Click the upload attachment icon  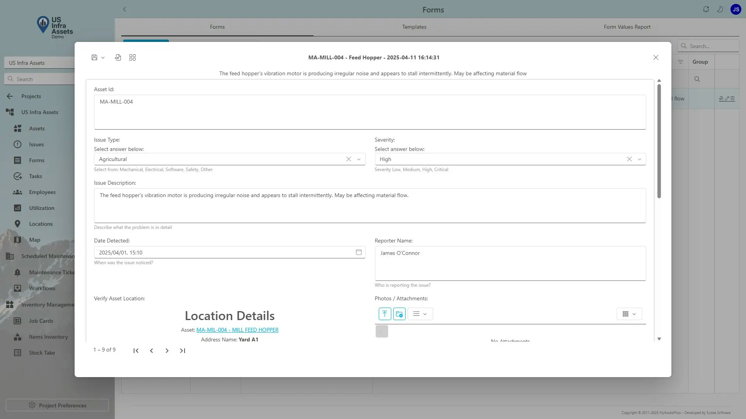(x=385, y=314)
